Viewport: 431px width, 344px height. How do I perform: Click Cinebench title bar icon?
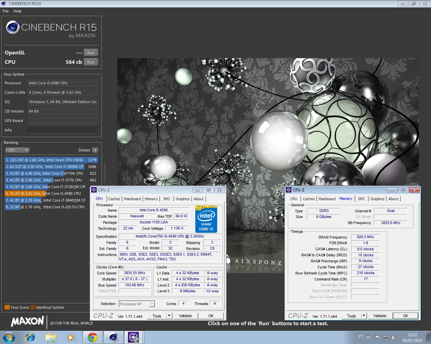click(4, 3)
